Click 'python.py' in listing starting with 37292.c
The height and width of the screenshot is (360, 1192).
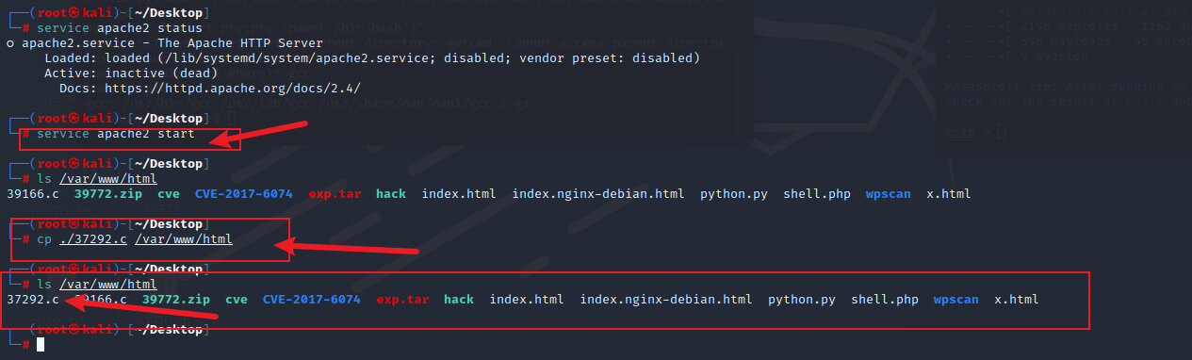(x=802, y=300)
